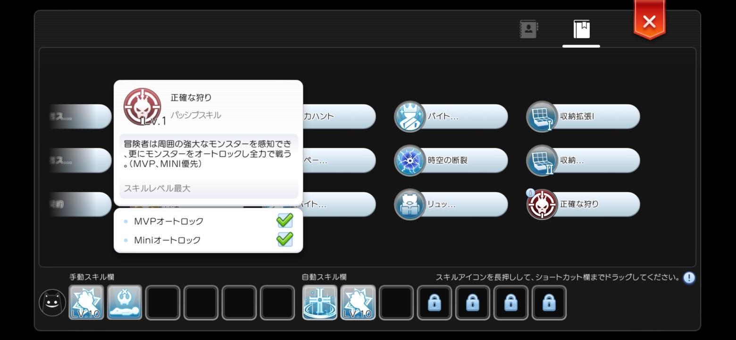Open the info help icon
Screen dimensions: 736x340
tap(689, 278)
